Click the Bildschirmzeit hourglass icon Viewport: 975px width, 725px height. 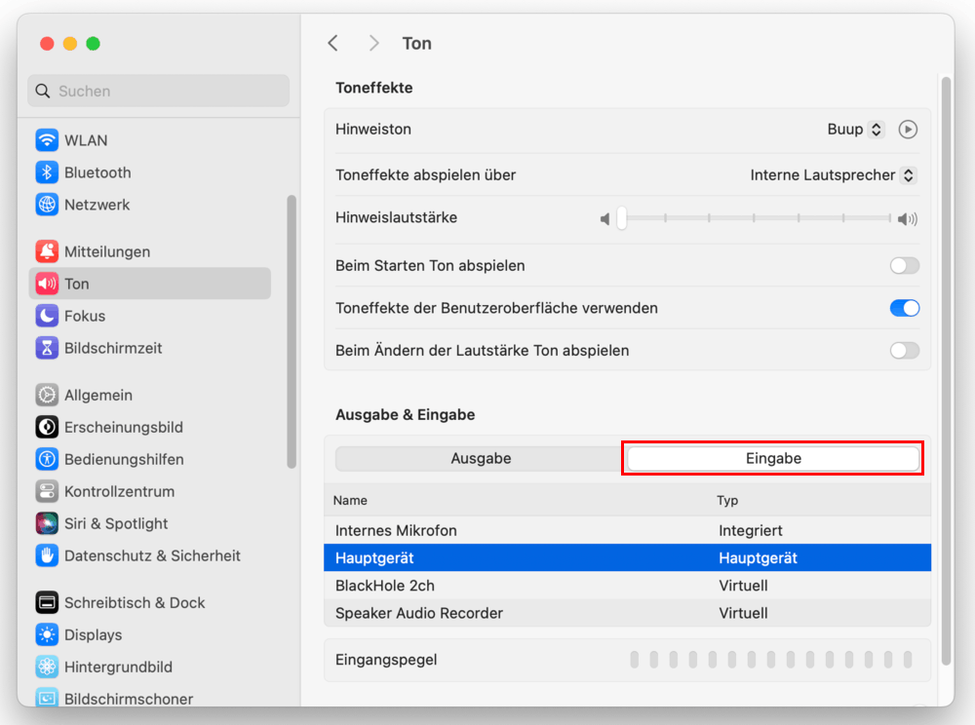[x=47, y=348]
